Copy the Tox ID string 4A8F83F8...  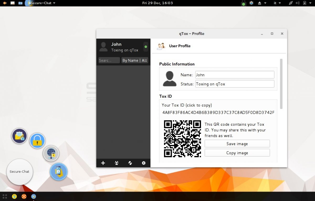pyautogui.click(x=218, y=112)
